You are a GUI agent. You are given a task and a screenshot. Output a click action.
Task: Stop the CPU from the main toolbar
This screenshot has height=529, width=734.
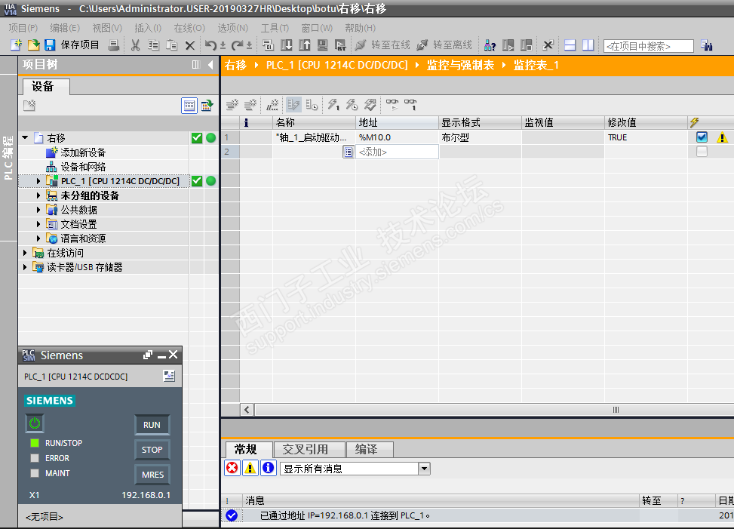[526, 45]
